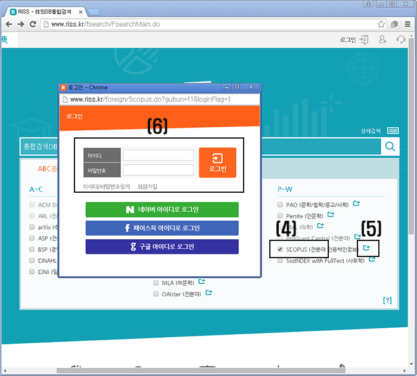
Task: Check the PAO checkbox
Action: click(280, 205)
